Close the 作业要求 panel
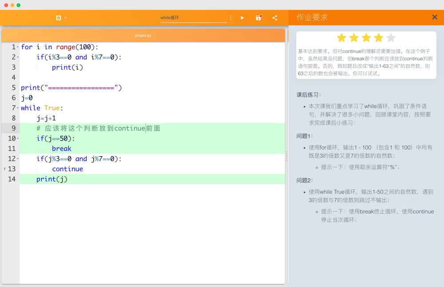This screenshot has height=287, width=444. click(435, 17)
